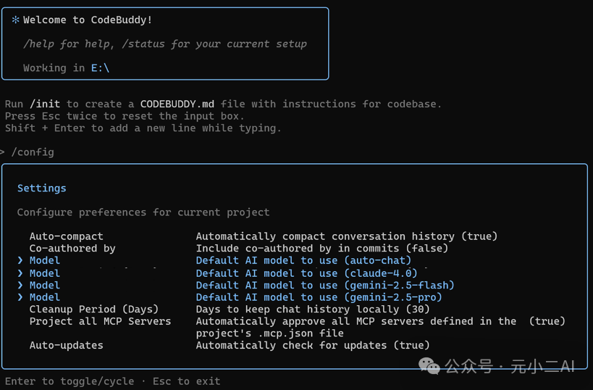
Task: Click the chevron before the gemini-2.5-flash Model row
Action: (x=20, y=285)
